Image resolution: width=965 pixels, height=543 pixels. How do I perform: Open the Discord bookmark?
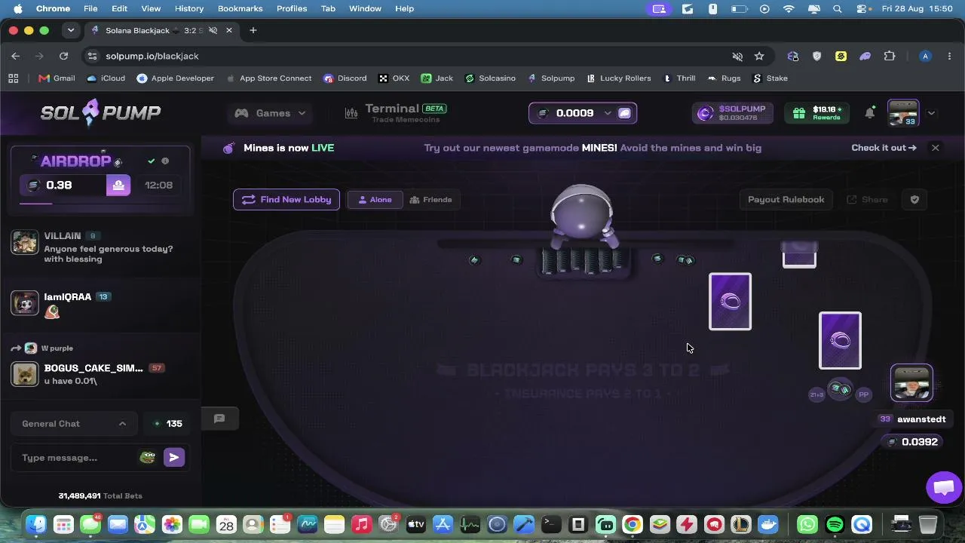345,78
